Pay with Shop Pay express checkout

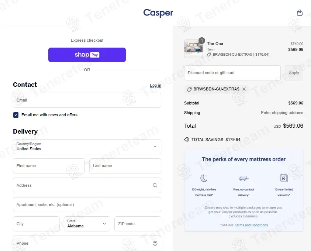(x=87, y=55)
